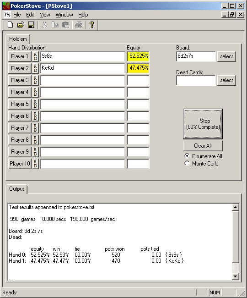
Task: Save with the floppy disk toolbar icon
Action: [31, 25]
